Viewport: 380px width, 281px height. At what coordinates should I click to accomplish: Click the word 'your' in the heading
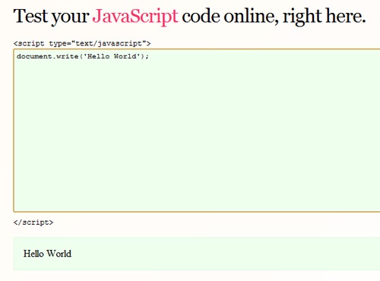click(70, 17)
